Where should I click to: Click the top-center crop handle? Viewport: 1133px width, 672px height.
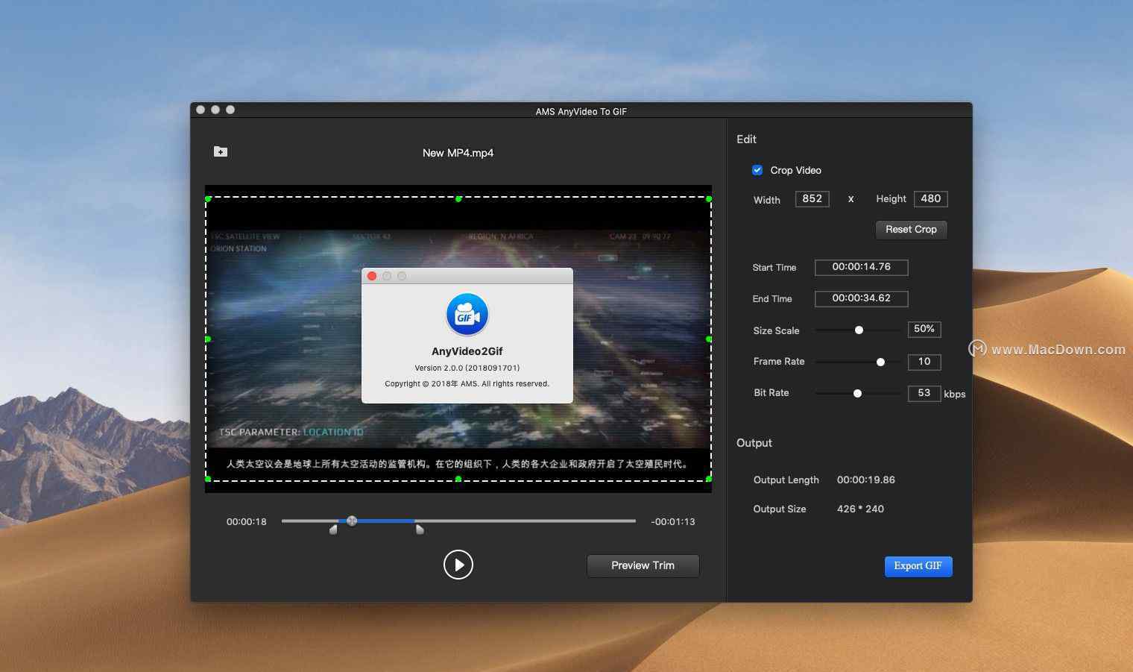(458, 199)
